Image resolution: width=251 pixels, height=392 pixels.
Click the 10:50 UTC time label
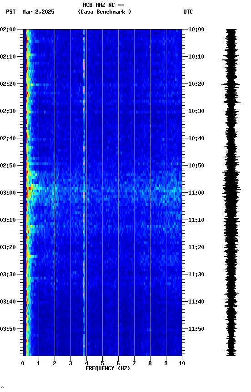196,166
